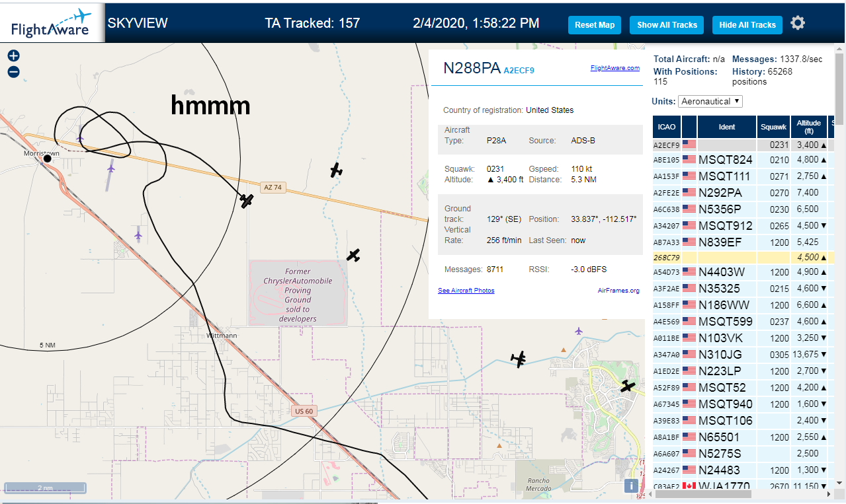Open the Units Aeronautical dropdown
Screen dimensions: 846x504
pyautogui.click(x=710, y=102)
